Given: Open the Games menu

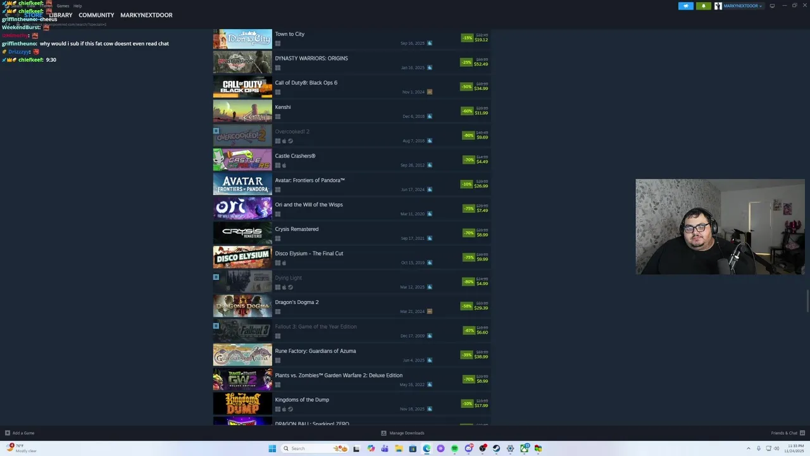Looking at the screenshot, I should [63, 6].
